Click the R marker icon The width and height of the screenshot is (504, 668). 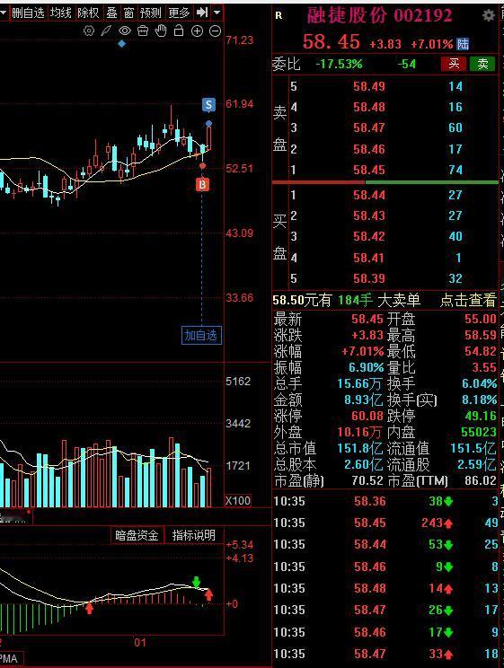pyautogui.click(x=279, y=16)
